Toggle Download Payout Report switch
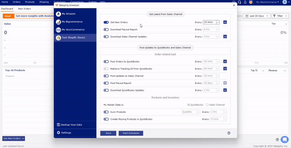This screenshot has width=291, height=148. tap(106, 29)
